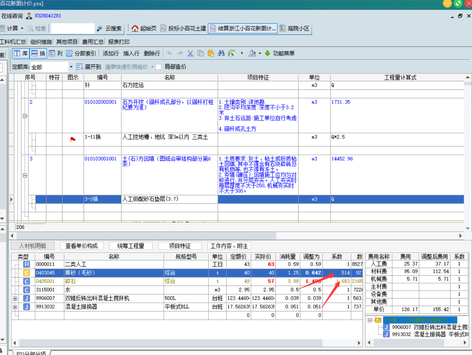Click the 检查 check icon
Viewport: 472px width, 355px height.
pyautogui.click(x=30, y=28)
